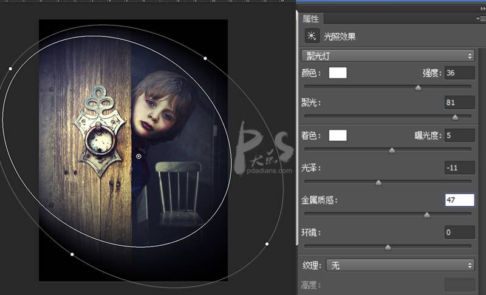The height and width of the screenshot is (295, 486).
Task: Open the 属性 panel flyout menu
Action: click(x=481, y=19)
